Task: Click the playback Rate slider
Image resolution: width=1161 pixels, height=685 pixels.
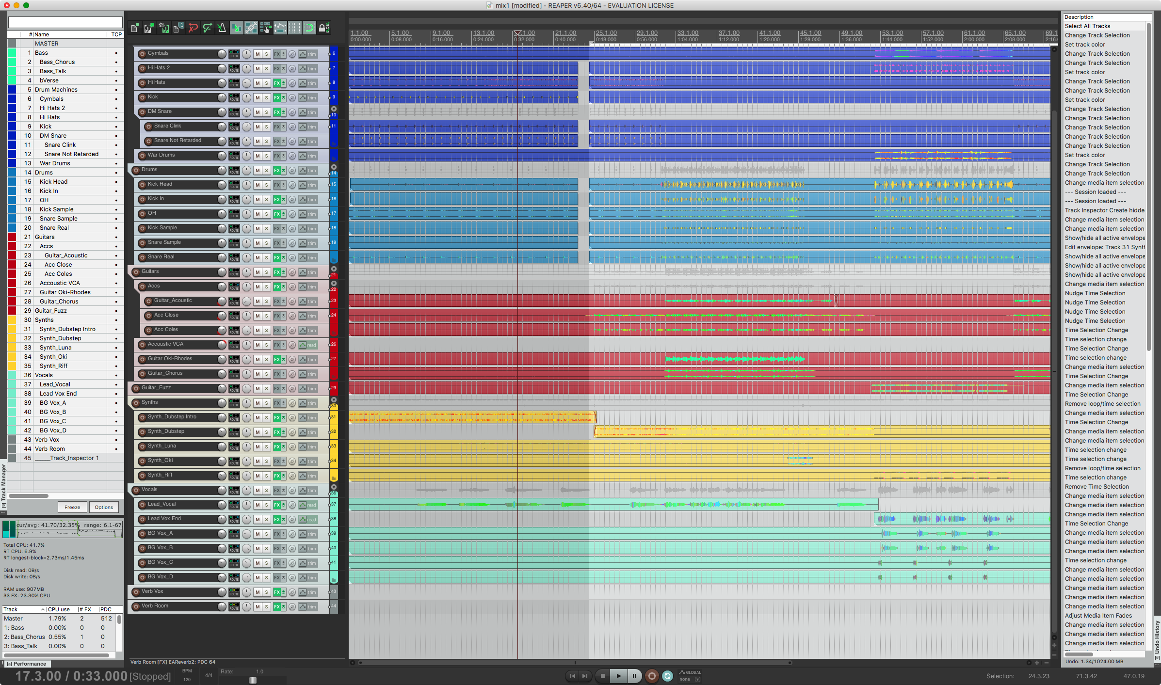Action: point(253,680)
